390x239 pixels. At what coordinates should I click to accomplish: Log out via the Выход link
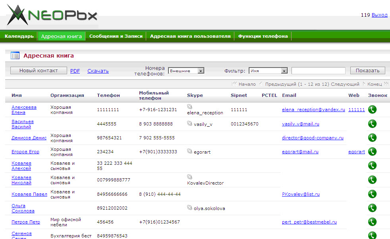[x=380, y=15]
